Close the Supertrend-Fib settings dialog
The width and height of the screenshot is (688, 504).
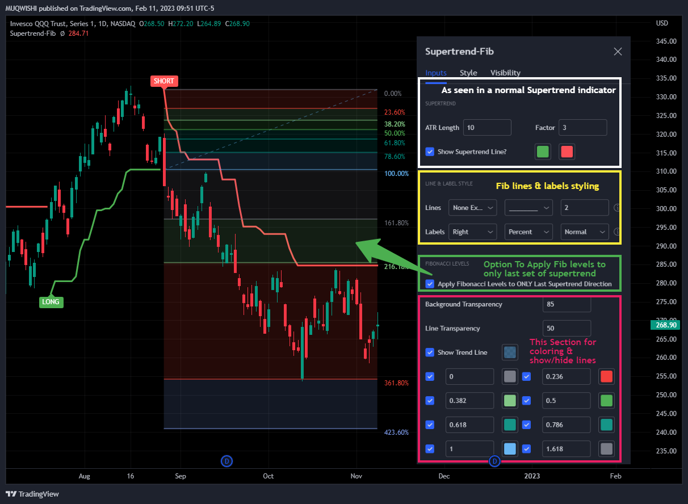point(618,52)
